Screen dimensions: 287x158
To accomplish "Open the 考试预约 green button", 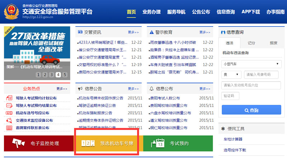I will (x=178, y=143).
